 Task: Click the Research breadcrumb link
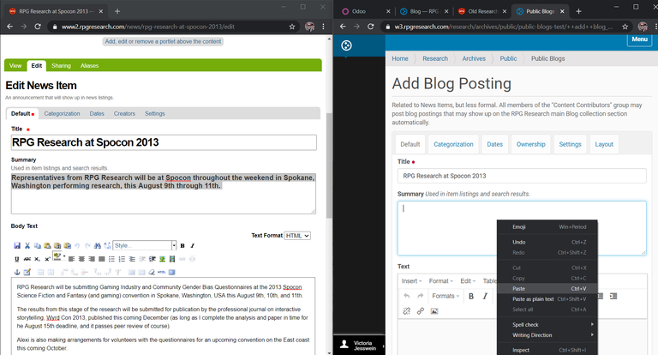pyautogui.click(x=435, y=58)
